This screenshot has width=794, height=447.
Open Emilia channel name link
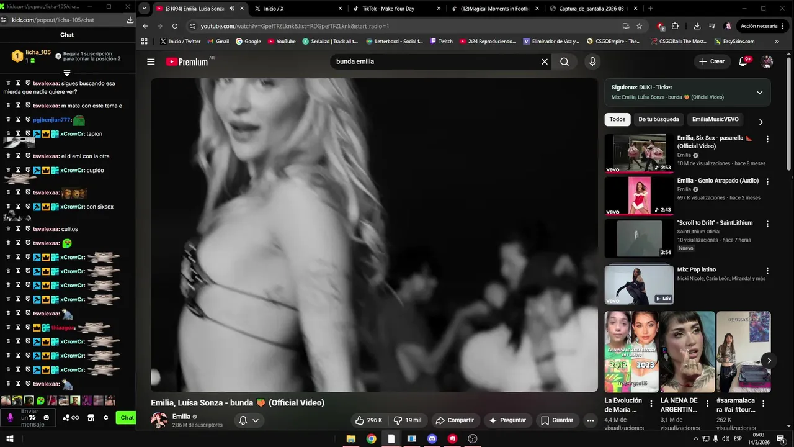click(181, 417)
